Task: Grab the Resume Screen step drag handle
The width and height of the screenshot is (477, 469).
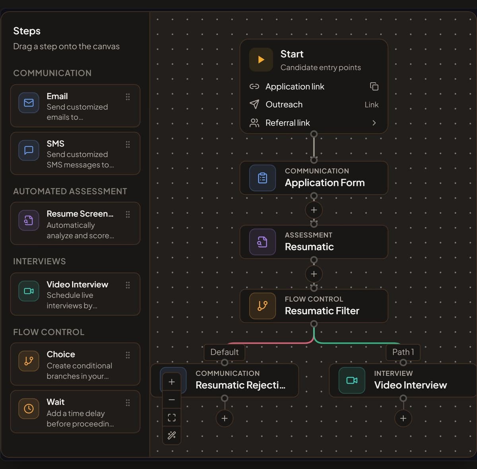Action: [x=128, y=214]
